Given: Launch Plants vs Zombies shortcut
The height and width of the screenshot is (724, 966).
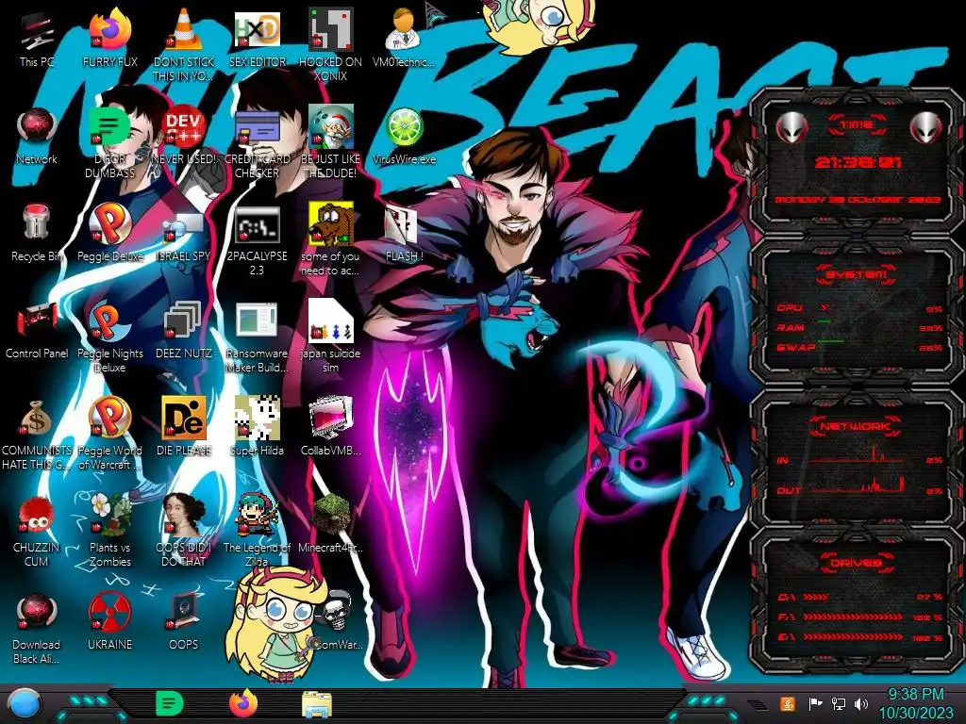Looking at the screenshot, I should [x=110, y=515].
